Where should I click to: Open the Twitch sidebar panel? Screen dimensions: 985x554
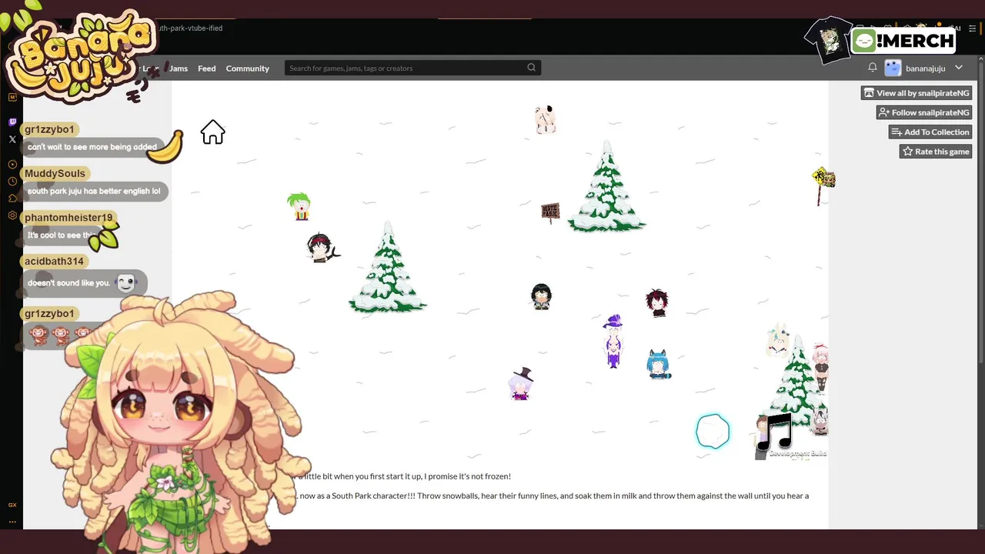12,122
